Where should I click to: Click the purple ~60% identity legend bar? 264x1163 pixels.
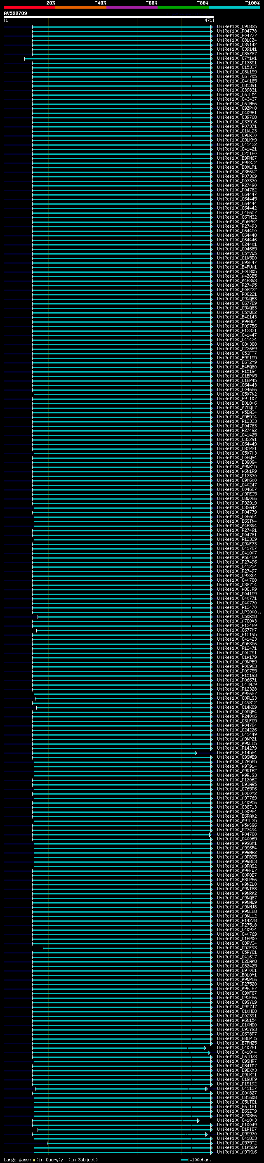pyautogui.click(x=132, y=7)
